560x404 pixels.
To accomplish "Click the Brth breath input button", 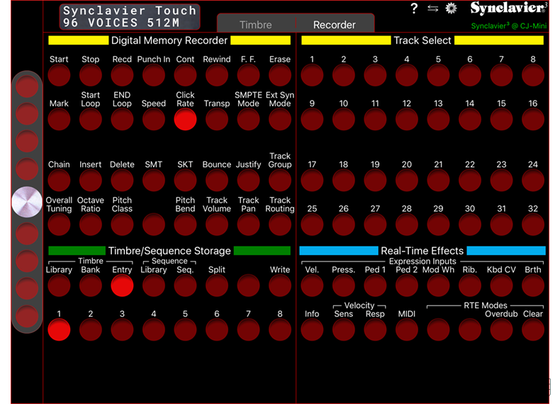I will pyautogui.click(x=533, y=285).
